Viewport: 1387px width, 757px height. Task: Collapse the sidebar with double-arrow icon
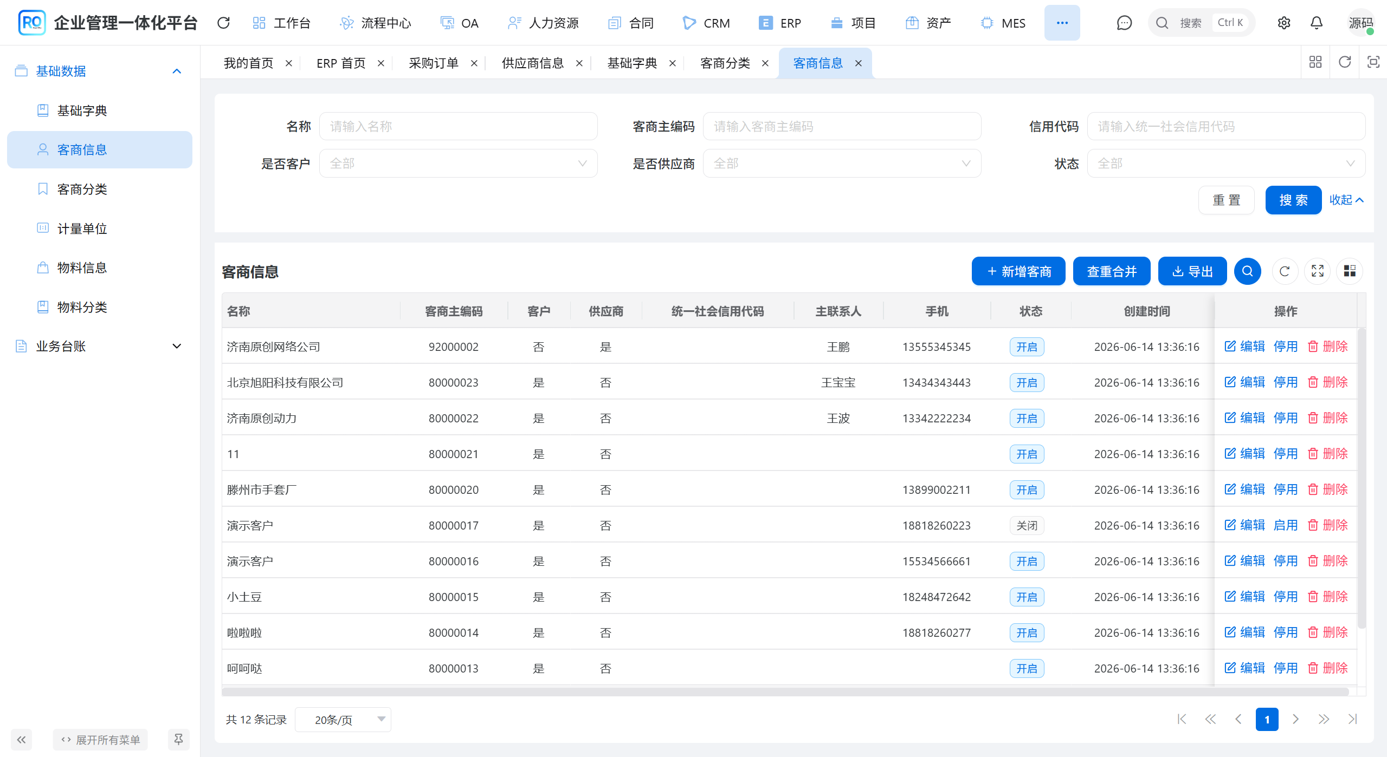point(21,740)
